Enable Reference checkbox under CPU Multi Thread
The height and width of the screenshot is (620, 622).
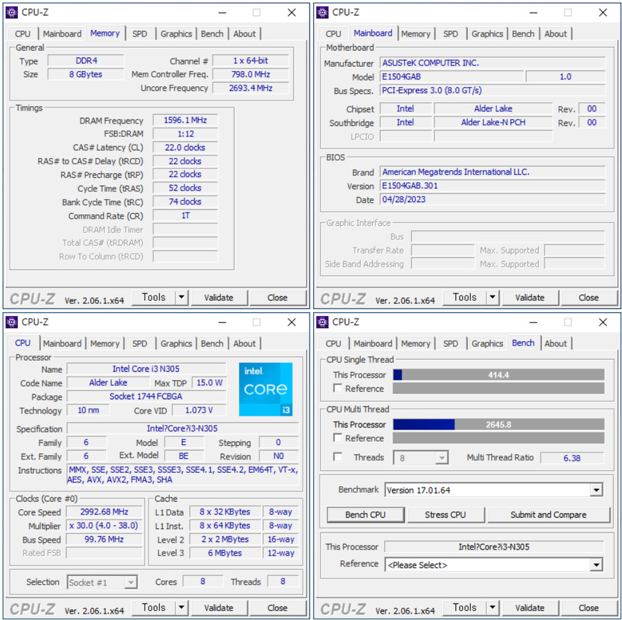[338, 438]
